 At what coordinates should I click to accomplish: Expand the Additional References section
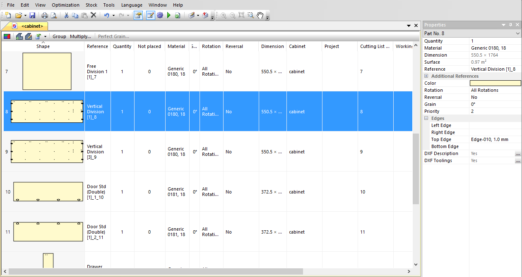pos(426,76)
